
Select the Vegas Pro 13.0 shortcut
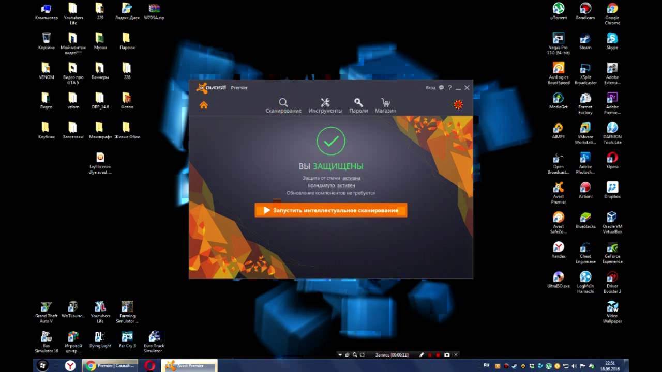558,44
